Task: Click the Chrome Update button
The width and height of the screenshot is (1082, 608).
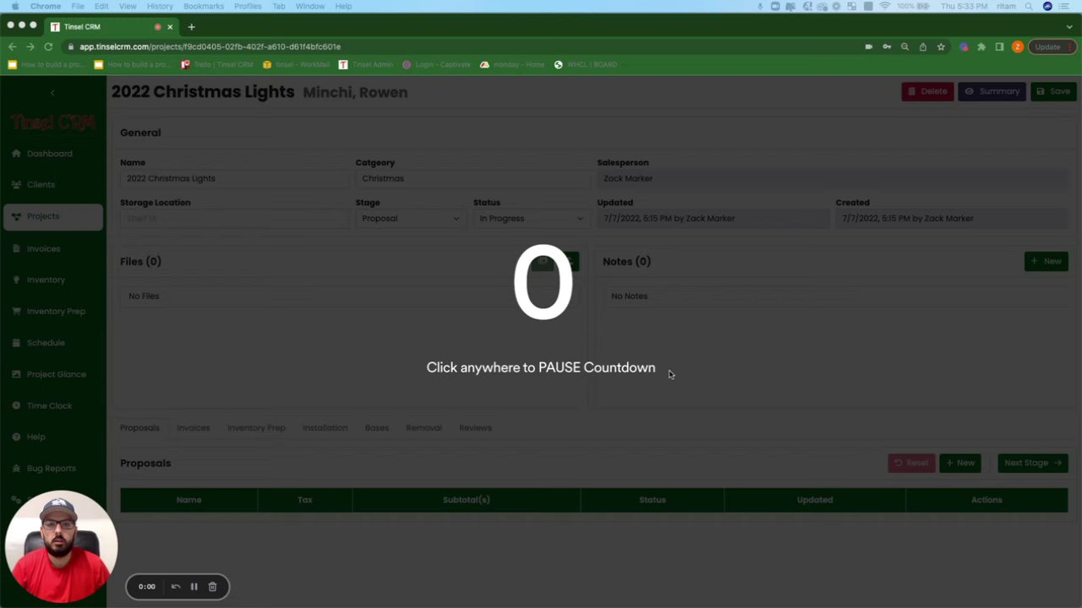Action: pyautogui.click(x=1051, y=46)
